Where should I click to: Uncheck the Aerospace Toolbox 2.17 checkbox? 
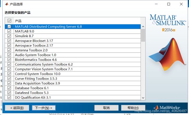pos(9,46)
